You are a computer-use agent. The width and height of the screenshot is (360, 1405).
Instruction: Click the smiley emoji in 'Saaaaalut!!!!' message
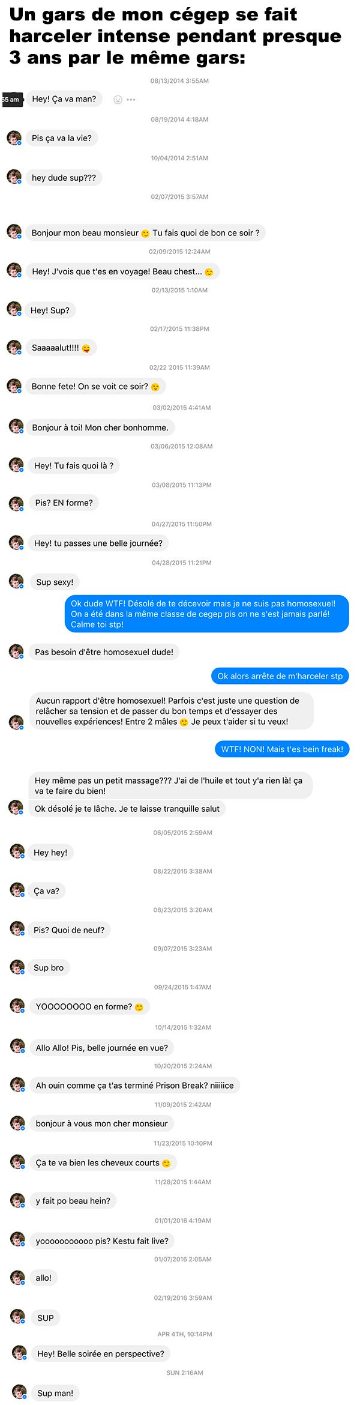coord(86,348)
